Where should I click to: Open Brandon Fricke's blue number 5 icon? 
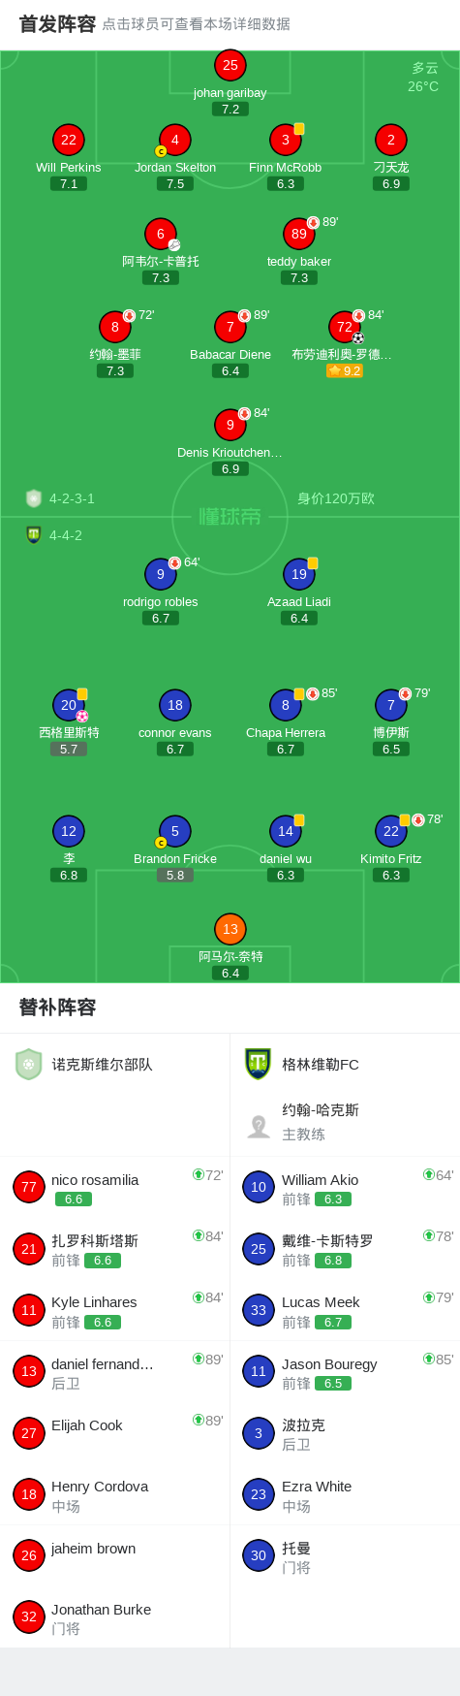(175, 832)
